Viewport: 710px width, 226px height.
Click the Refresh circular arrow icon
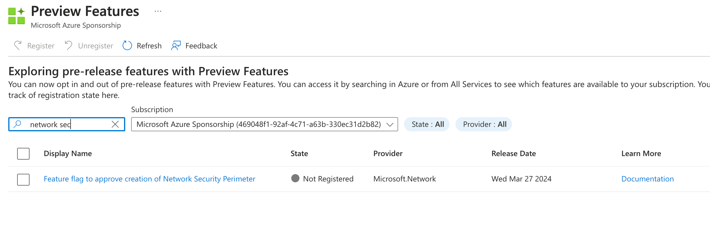point(127,46)
